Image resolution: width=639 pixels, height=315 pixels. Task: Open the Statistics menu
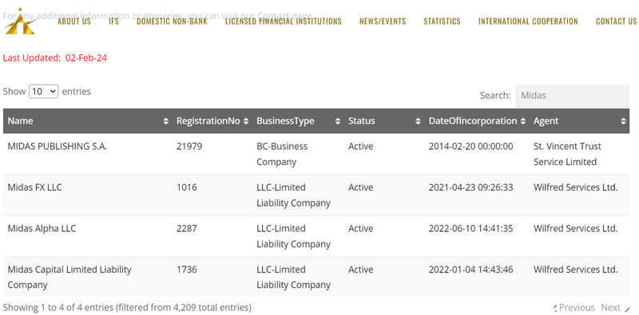[443, 22]
